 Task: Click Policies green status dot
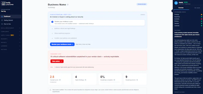click(201, 21)
